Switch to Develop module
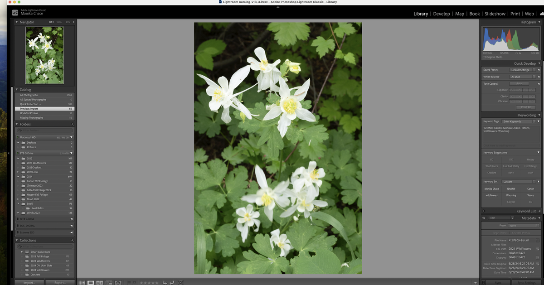This screenshot has height=285, width=544. click(441, 14)
